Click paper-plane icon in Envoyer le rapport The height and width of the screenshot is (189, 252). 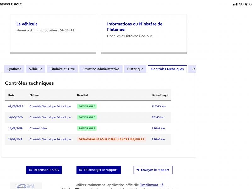coord(138,170)
